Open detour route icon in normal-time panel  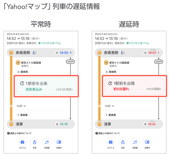47,142
